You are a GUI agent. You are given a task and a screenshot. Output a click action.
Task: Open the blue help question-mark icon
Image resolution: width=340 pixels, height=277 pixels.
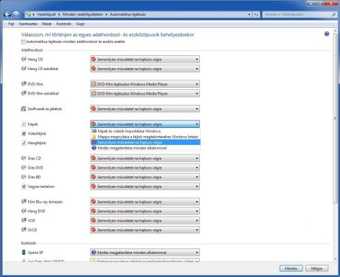click(326, 34)
